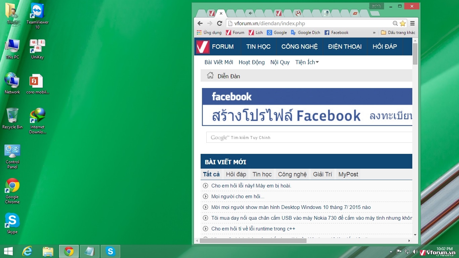Click the page's horizontal scrollbar thumb
This screenshot has height=258, width=459.
253,241
